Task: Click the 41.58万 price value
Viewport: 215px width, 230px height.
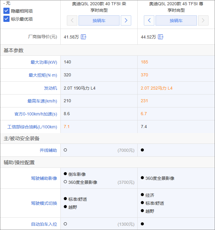Action: pos(71,37)
